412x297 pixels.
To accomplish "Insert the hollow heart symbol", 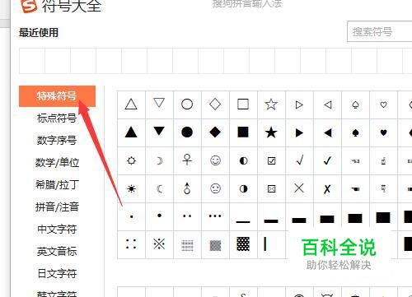I will pyautogui.click(x=383, y=104).
